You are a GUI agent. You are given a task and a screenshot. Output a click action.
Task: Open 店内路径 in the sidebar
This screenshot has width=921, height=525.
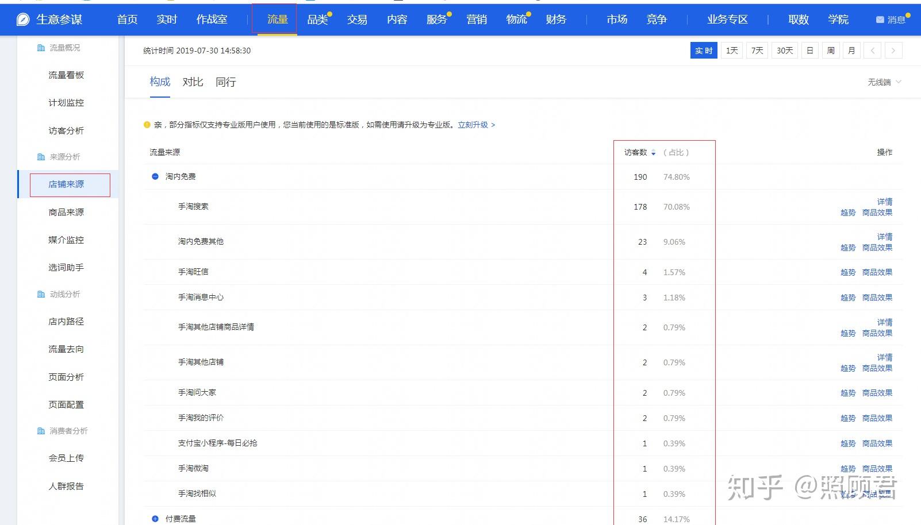coord(66,322)
